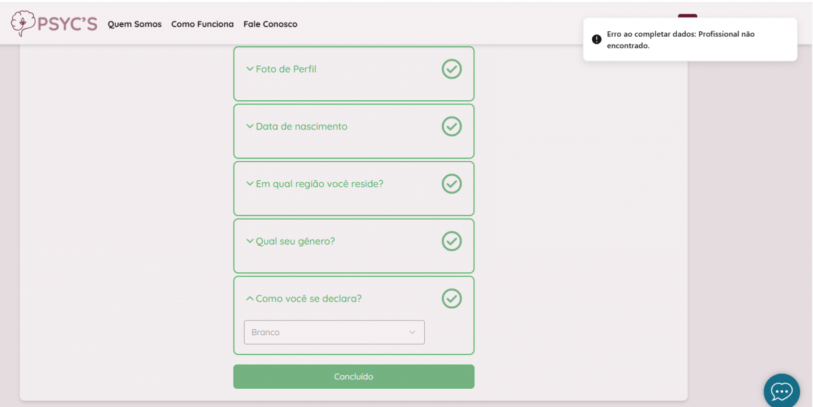The width and height of the screenshot is (813, 407).
Task: Expand the Data de nascimento section
Action: pyautogui.click(x=301, y=127)
